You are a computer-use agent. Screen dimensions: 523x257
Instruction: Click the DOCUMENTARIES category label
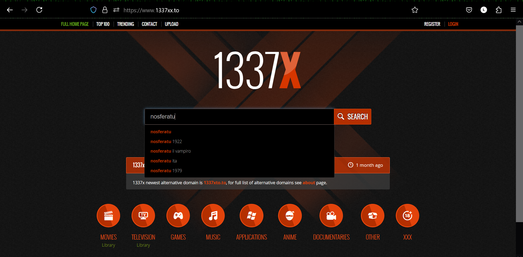tap(331, 237)
